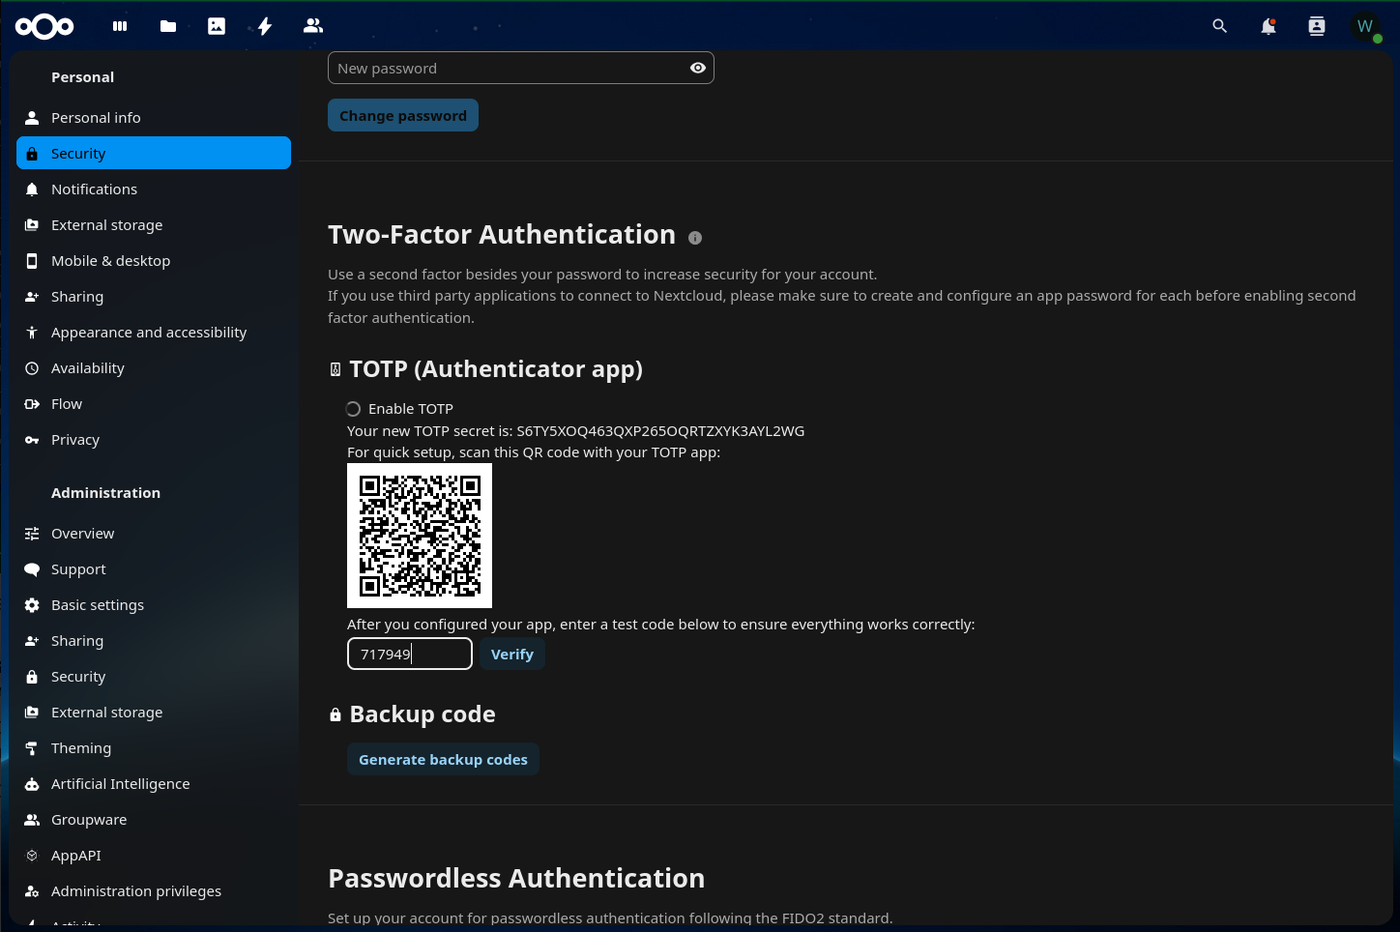
Task: Focus the TOTP test code field
Action: (410, 655)
